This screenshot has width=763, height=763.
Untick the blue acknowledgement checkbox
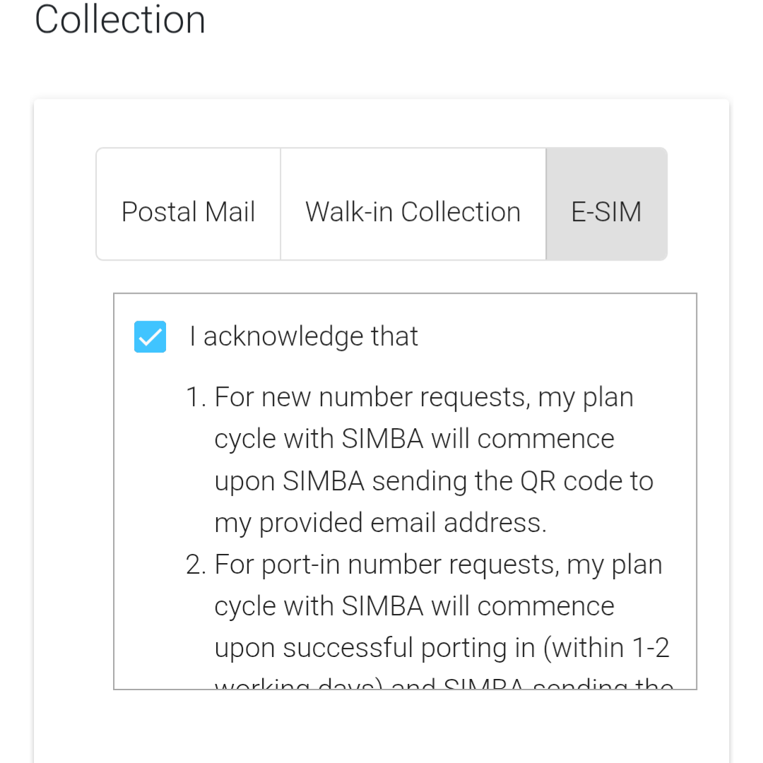point(150,337)
